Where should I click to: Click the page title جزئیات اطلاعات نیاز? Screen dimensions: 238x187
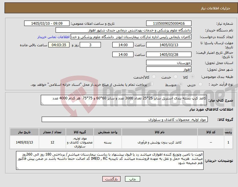point(216,8)
